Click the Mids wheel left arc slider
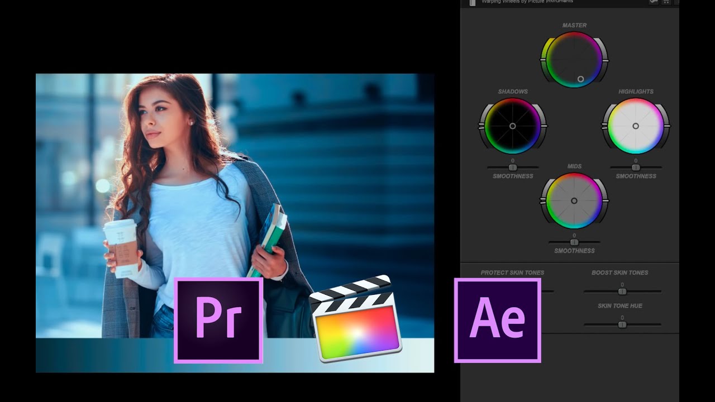This screenshot has width=715, height=402. [x=543, y=201]
